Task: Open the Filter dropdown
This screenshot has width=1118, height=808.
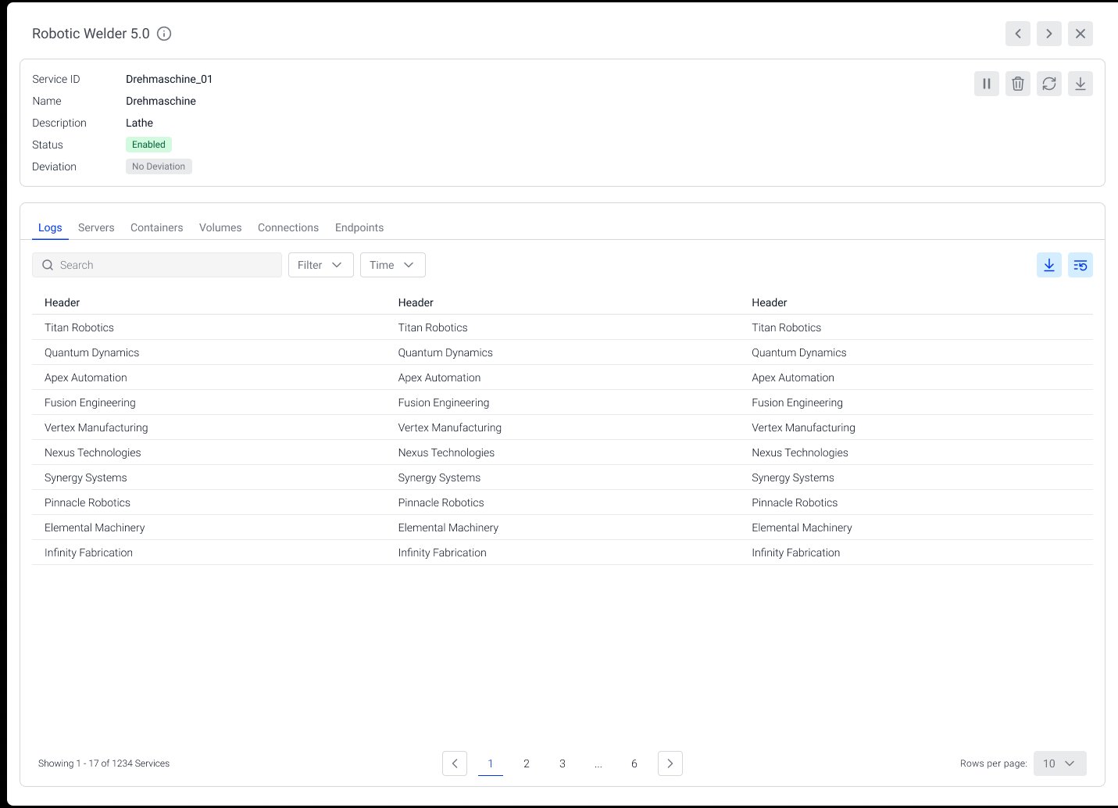Action: (320, 265)
